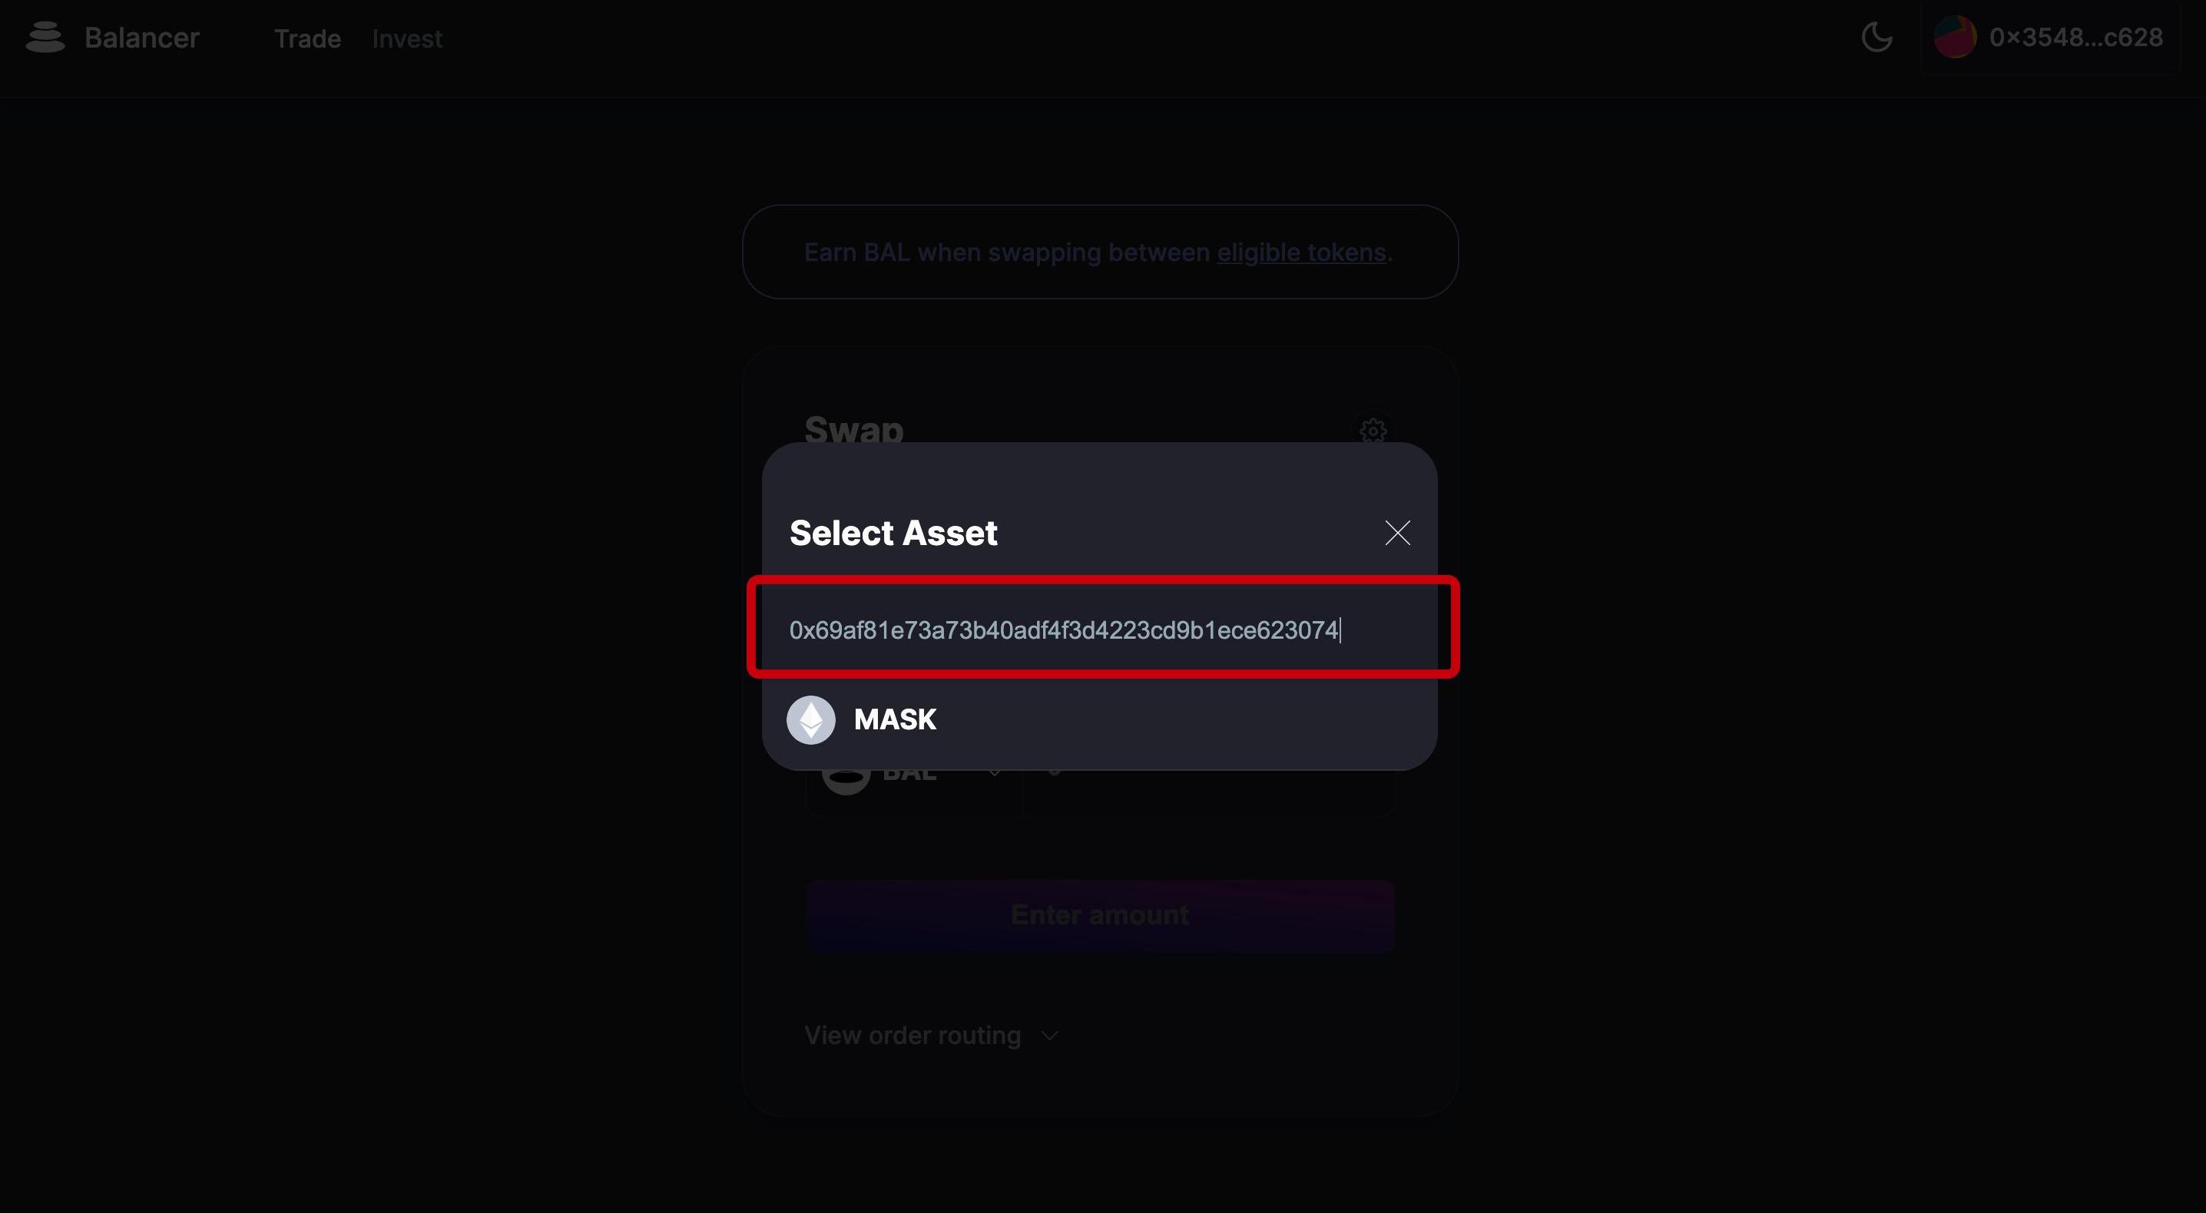Toggle dark mode with moon icon
Image resolution: width=2206 pixels, height=1213 pixels.
pyautogui.click(x=1876, y=38)
